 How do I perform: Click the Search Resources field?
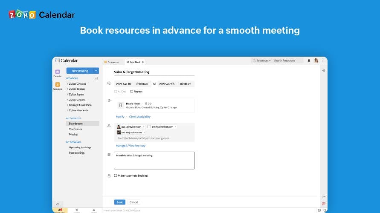pyautogui.click(x=288, y=60)
